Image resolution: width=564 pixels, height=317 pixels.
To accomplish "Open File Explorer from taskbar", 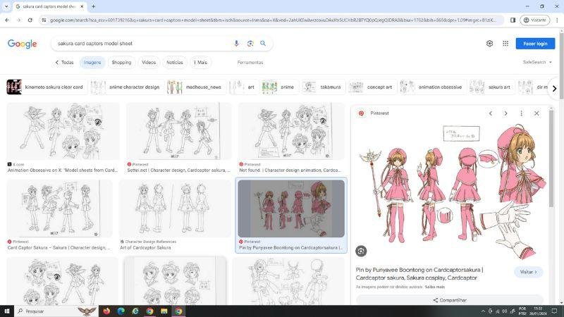I will [164, 311].
